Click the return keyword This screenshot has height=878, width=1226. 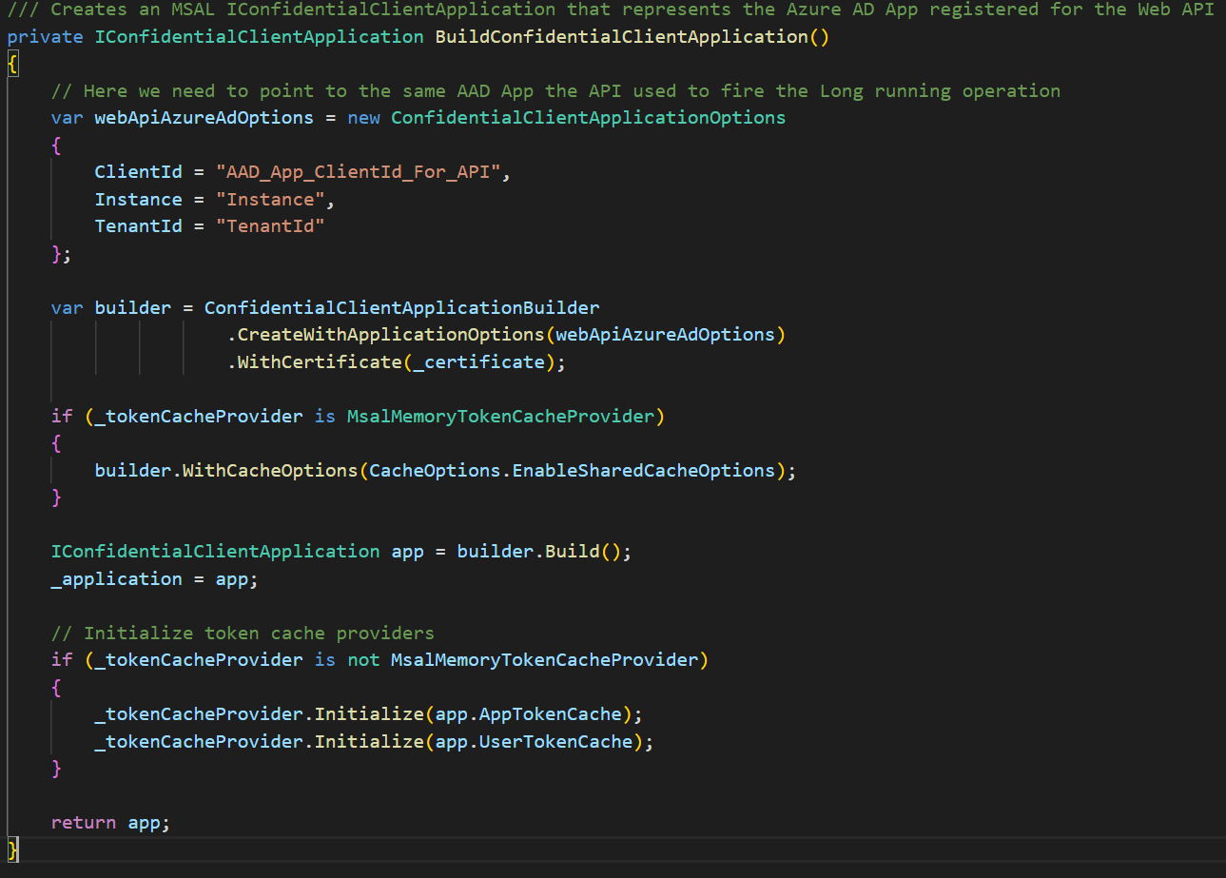click(84, 823)
